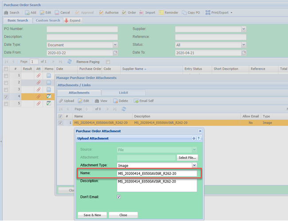Switch to the Linkit tab

point(124,93)
